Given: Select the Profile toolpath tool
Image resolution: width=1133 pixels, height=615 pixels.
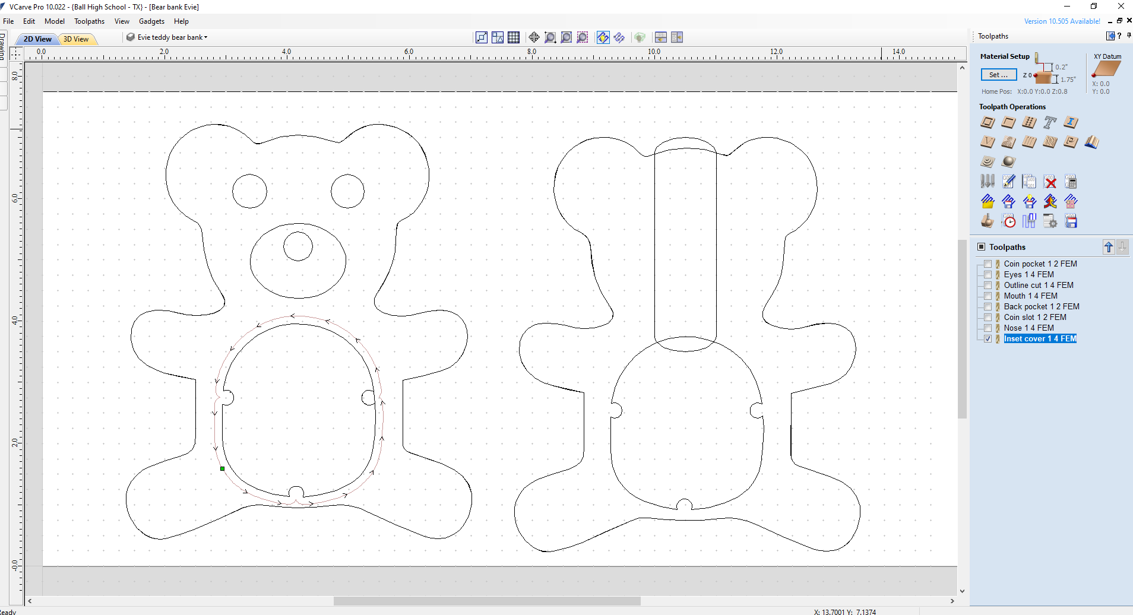Looking at the screenshot, I should 988,122.
